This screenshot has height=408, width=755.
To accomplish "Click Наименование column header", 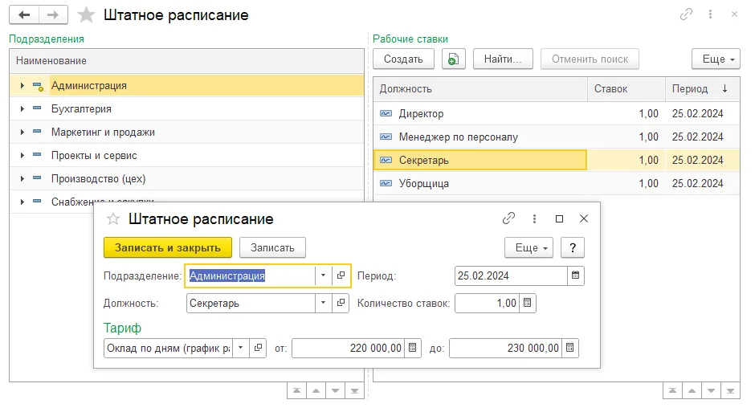I will coord(187,61).
